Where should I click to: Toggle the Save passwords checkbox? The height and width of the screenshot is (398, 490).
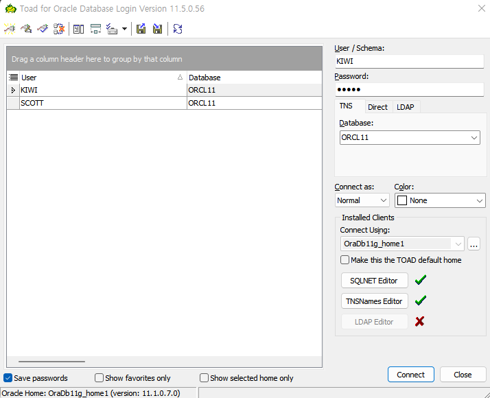(x=8, y=378)
